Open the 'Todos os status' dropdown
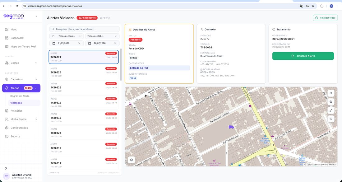The image size is (342, 182). [x=102, y=36]
